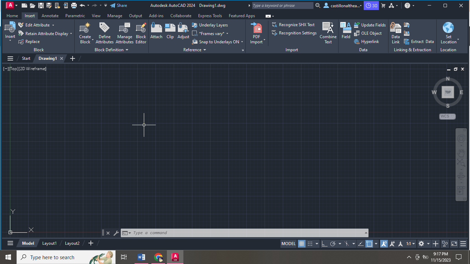Click Recognize SHX Text
This screenshot has height=264, width=470.
(x=293, y=25)
